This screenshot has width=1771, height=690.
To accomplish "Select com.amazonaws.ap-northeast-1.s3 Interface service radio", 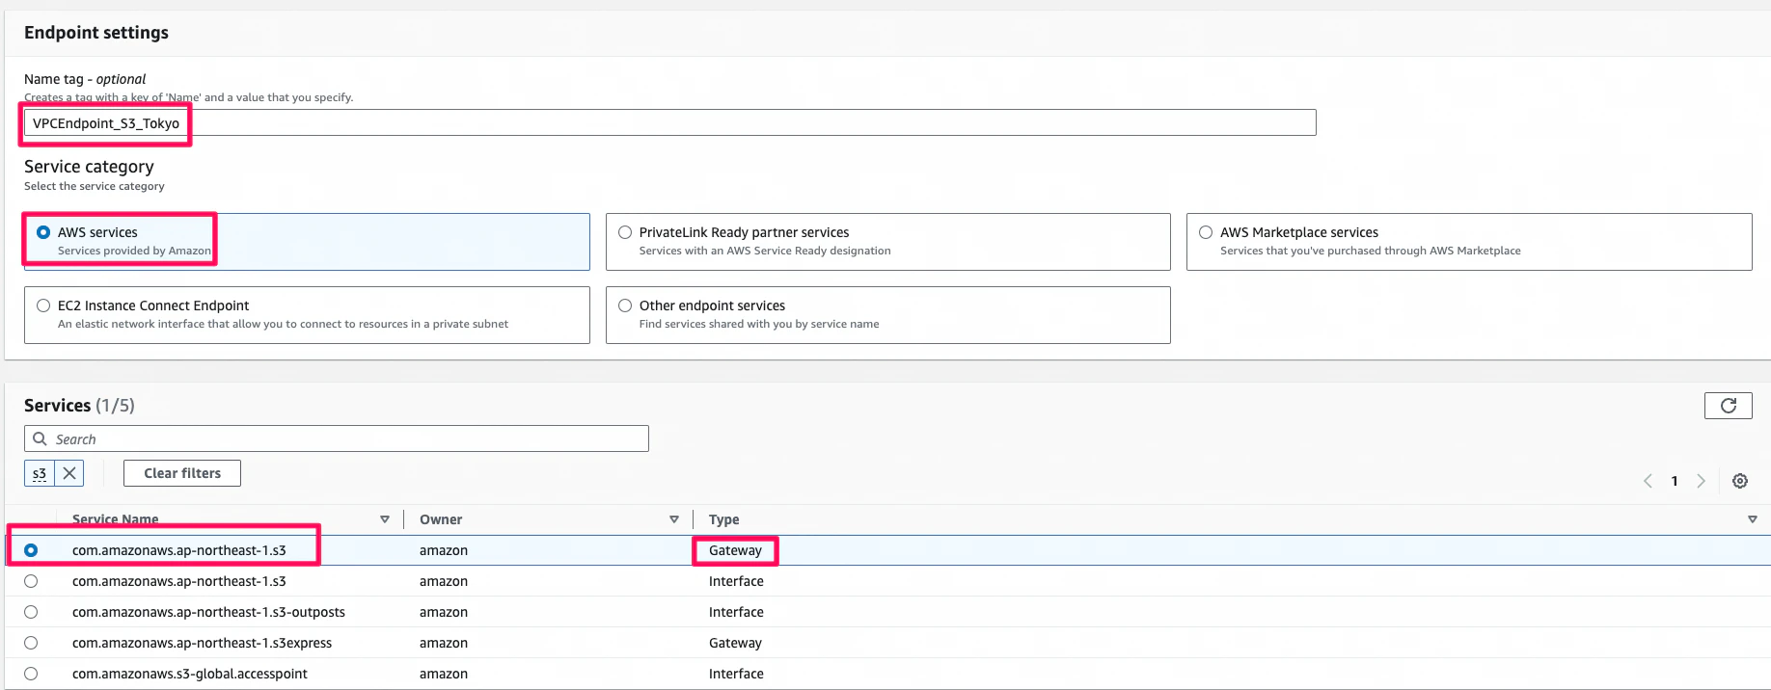I will 31,581.
